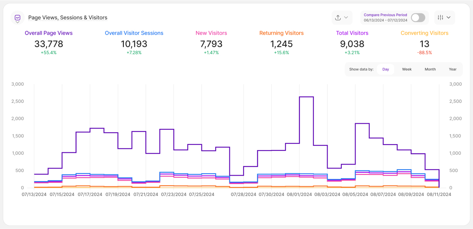Toggle the Returning Visitors series label

[281, 33]
